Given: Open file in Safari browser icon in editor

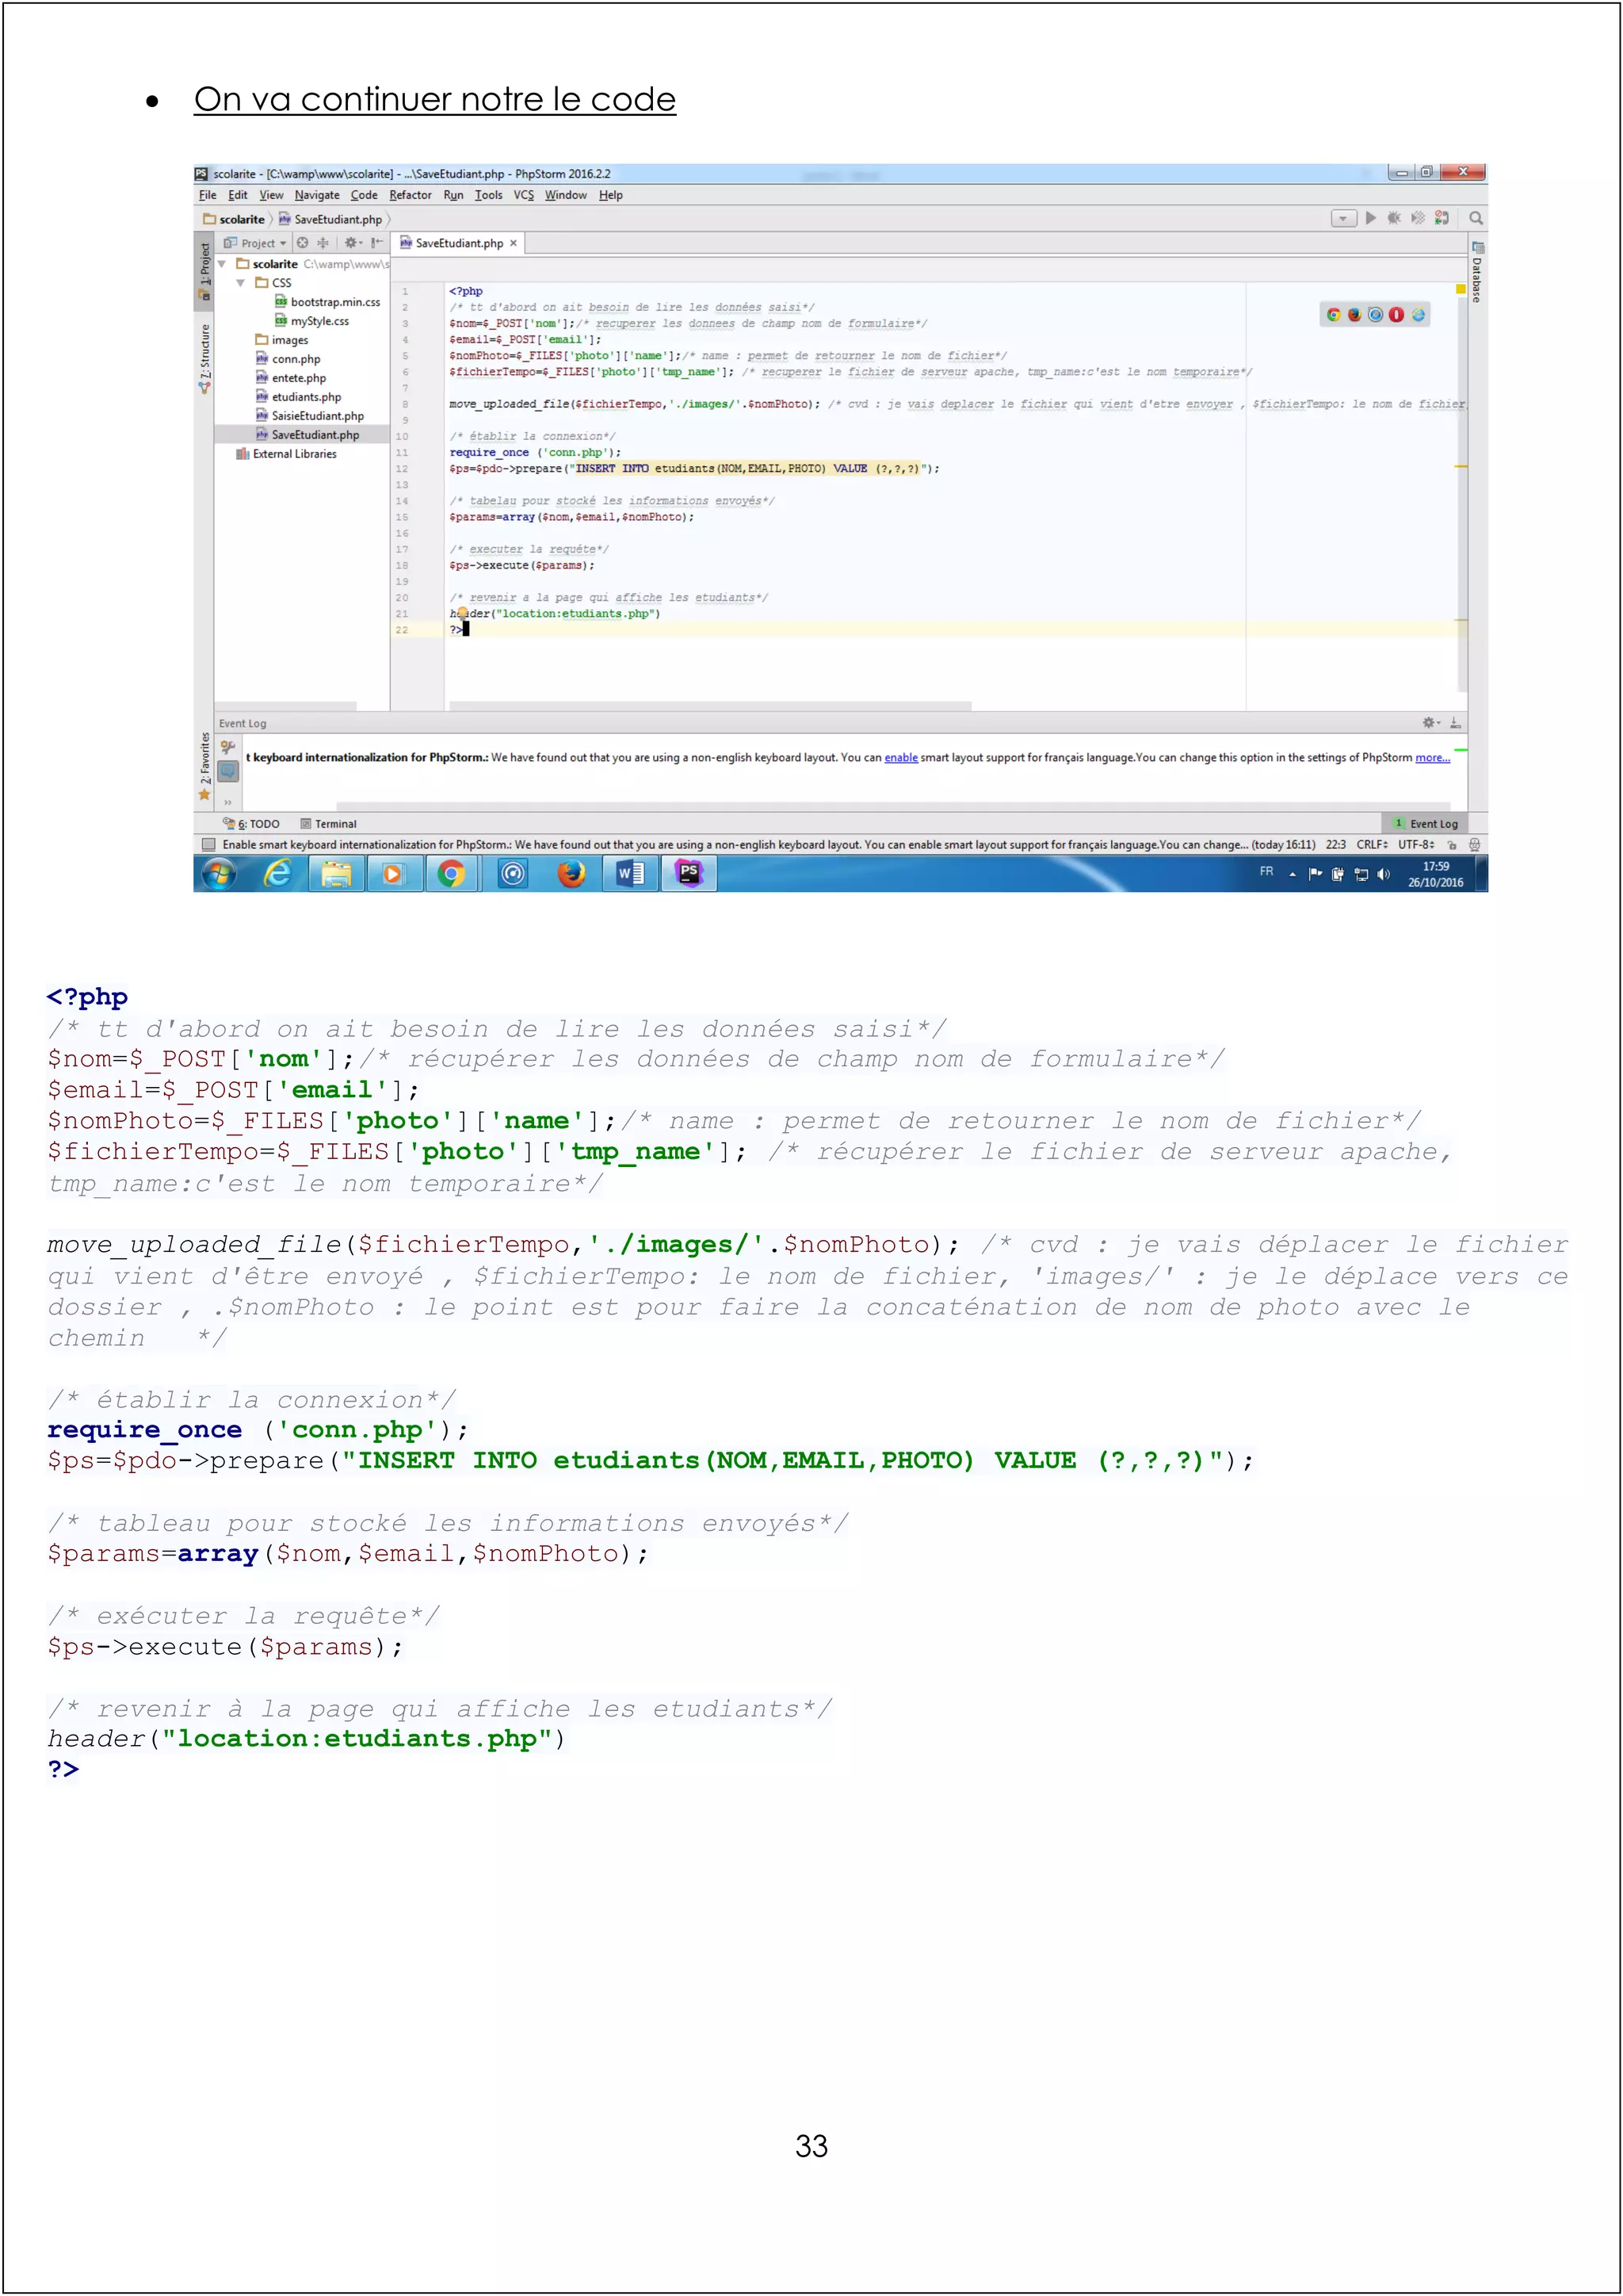Looking at the screenshot, I should [x=1375, y=315].
